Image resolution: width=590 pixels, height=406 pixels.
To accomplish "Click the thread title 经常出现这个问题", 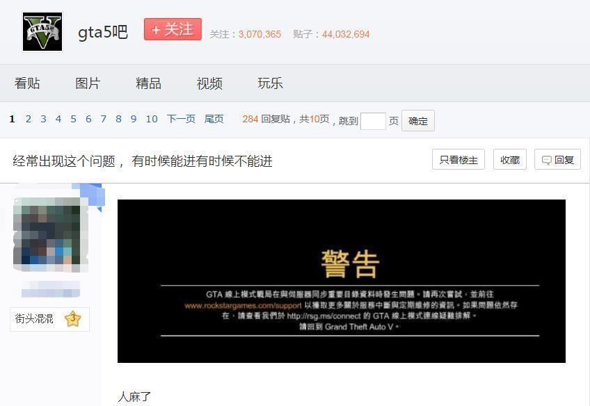I will [143, 161].
